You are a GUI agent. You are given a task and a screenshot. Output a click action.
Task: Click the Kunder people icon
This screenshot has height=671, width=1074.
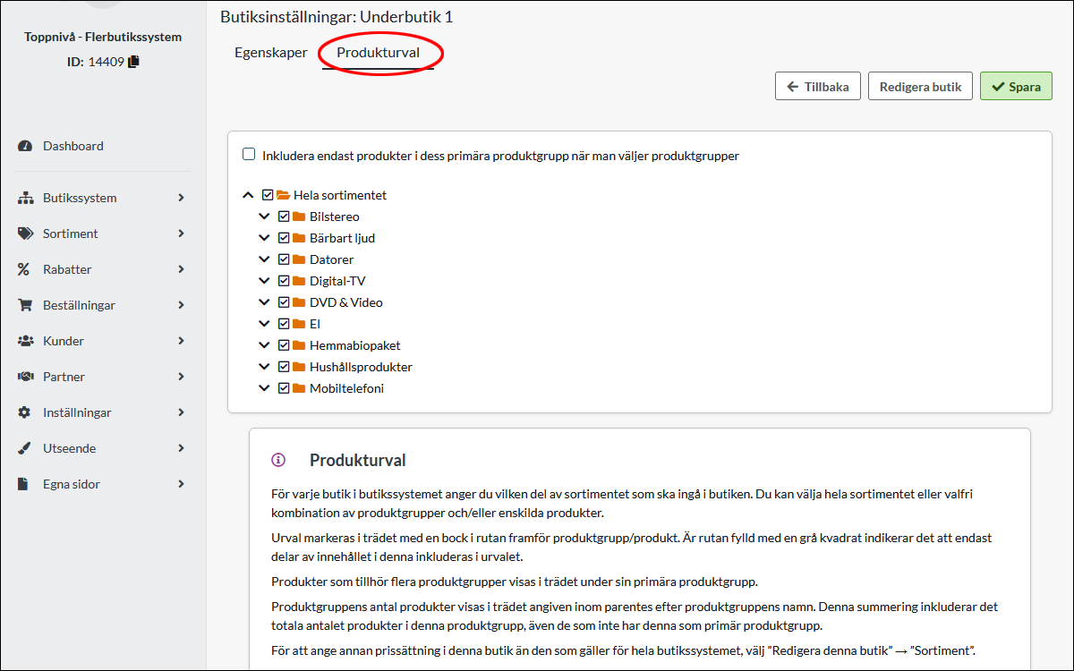click(x=25, y=341)
